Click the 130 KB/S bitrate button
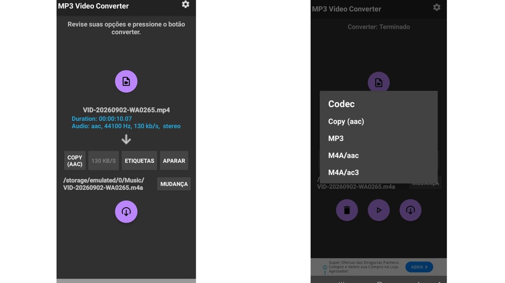 104,161
